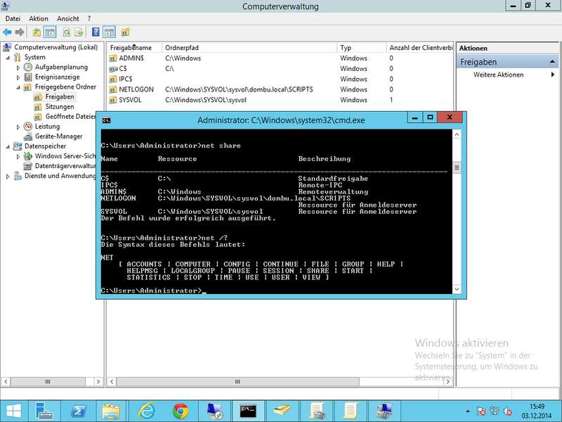
Task: Collapse the System tree node
Action: (x=9, y=58)
